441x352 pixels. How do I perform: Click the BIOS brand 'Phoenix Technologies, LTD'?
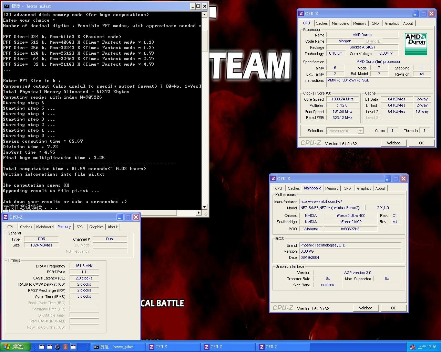tap(350, 245)
